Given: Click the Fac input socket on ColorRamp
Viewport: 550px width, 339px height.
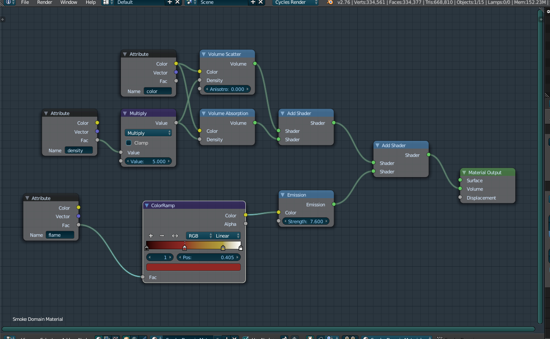Looking at the screenshot, I should point(143,277).
